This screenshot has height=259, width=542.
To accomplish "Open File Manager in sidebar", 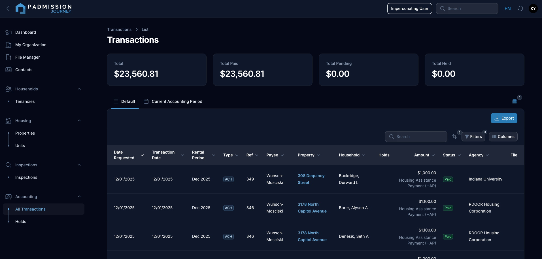I will (x=27, y=57).
